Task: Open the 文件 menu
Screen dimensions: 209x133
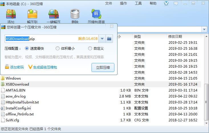Action: [x=109, y=3]
